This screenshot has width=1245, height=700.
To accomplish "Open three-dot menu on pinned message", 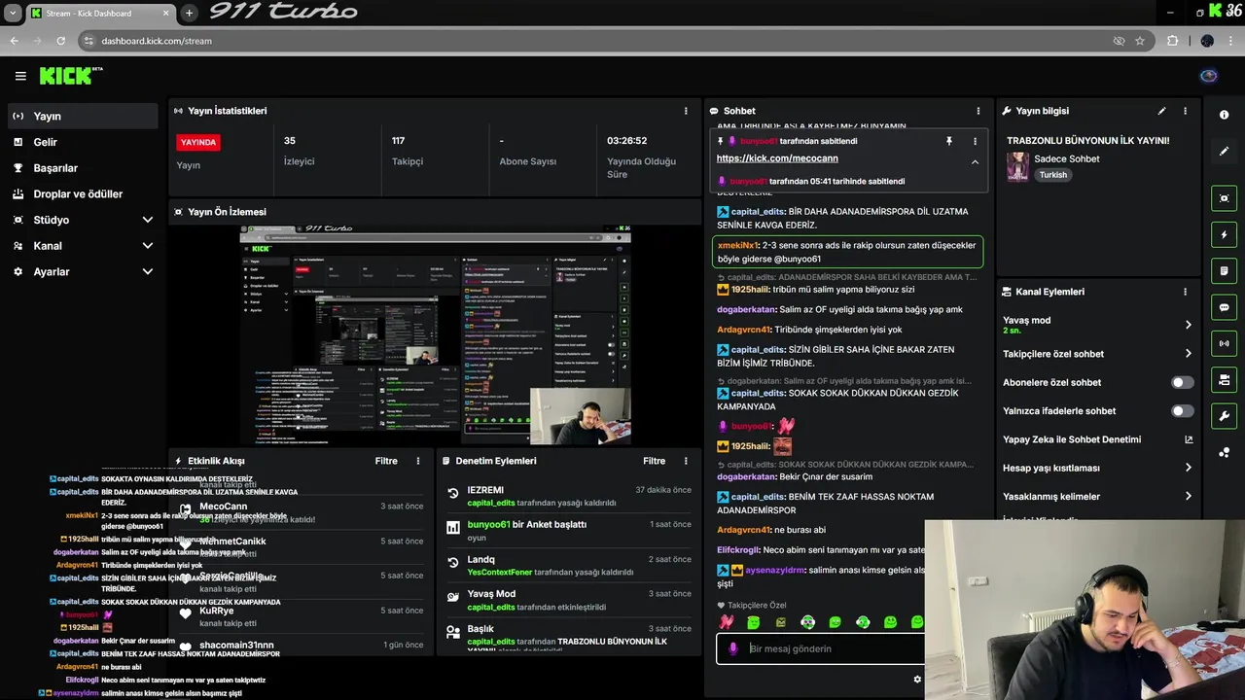I will point(975,141).
